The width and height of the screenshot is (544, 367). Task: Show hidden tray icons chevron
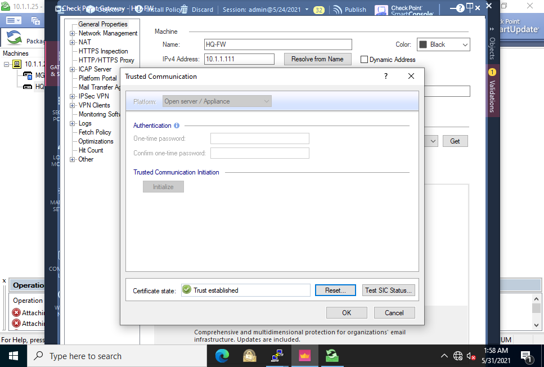click(x=444, y=356)
